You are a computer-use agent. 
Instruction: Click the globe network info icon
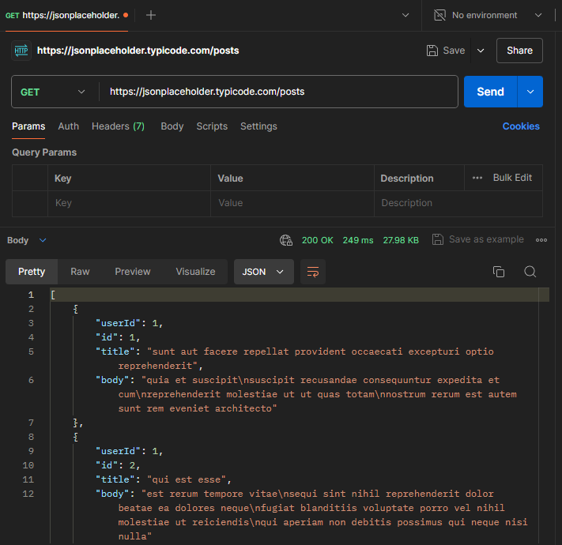(x=286, y=240)
